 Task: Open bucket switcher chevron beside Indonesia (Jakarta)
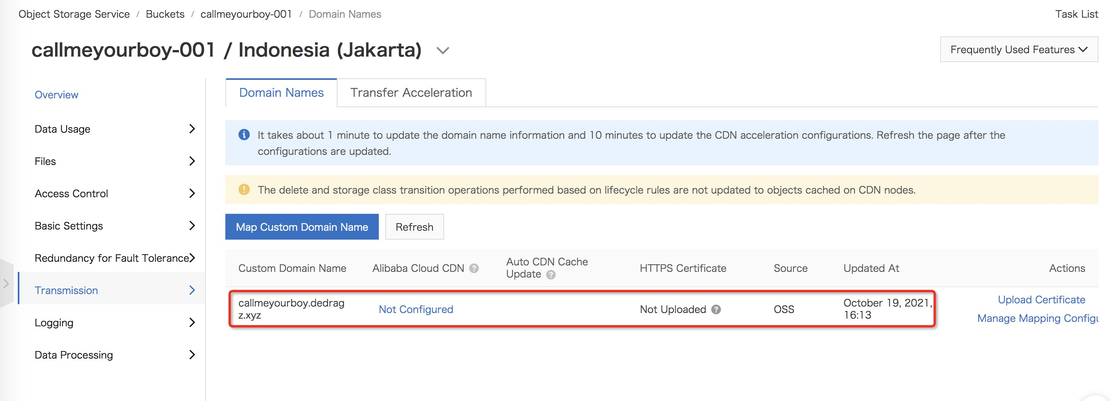click(x=442, y=51)
